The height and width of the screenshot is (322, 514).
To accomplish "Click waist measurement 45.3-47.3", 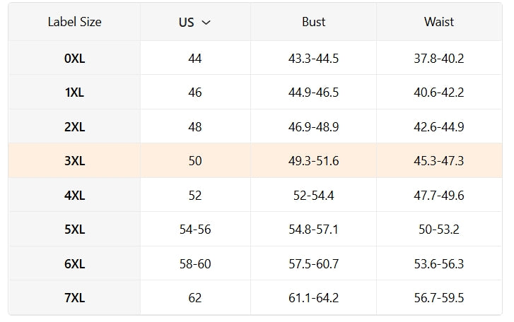I will 439,161.
